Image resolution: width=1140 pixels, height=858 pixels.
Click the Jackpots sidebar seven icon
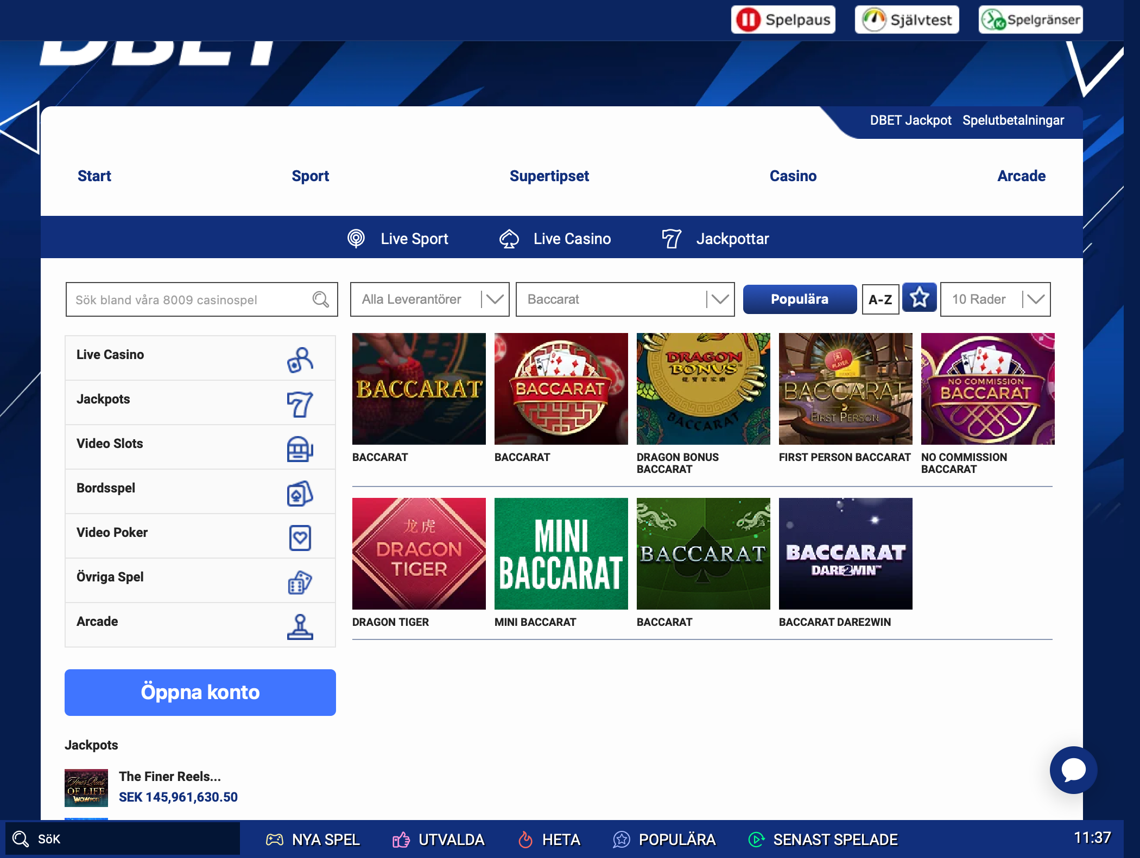coord(300,404)
